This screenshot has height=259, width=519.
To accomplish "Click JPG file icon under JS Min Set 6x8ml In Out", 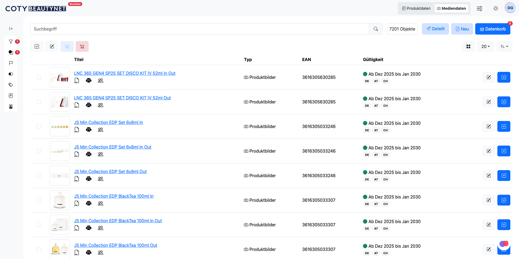I will [77, 154].
